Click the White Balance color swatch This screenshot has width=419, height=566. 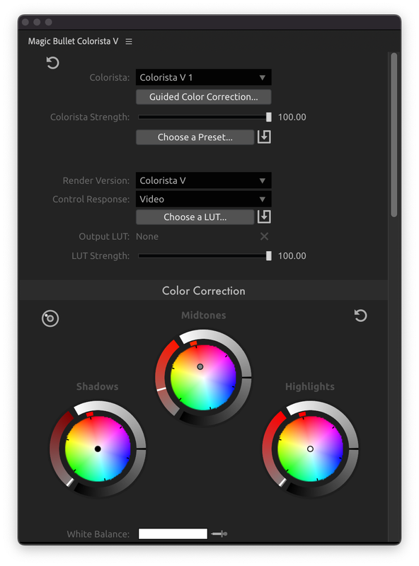pos(173,533)
